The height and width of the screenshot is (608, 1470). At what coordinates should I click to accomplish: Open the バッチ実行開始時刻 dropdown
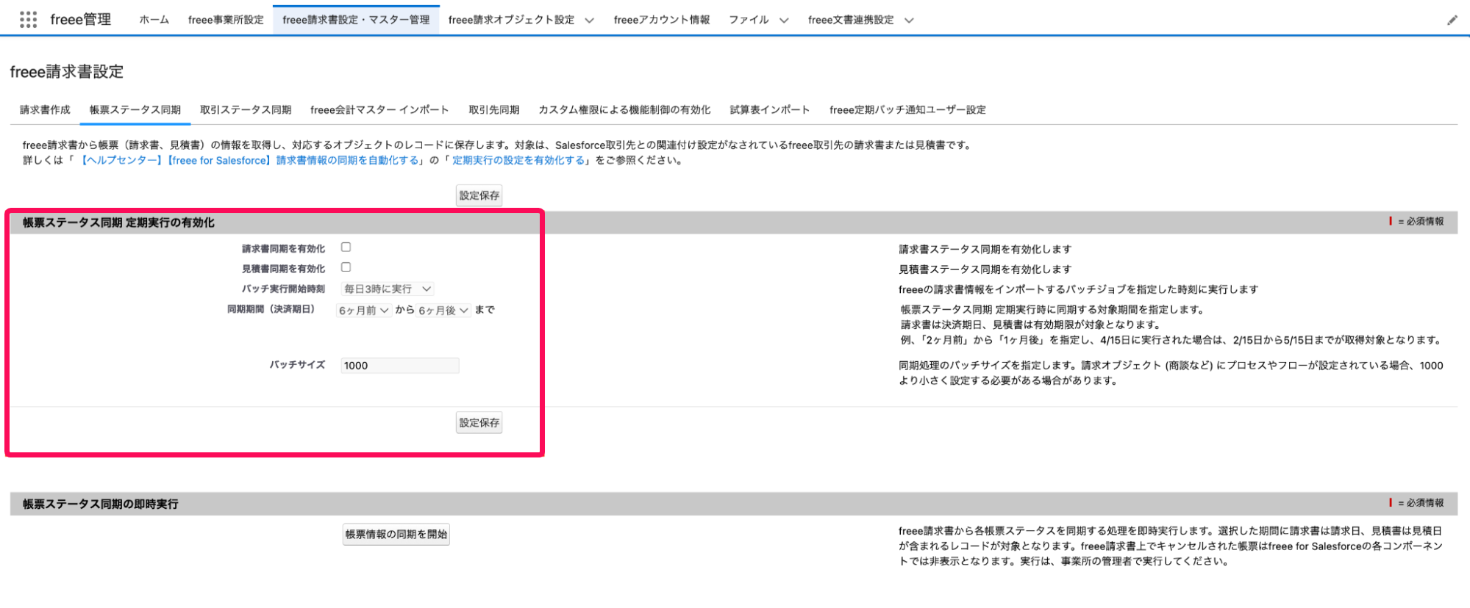click(x=388, y=289)
